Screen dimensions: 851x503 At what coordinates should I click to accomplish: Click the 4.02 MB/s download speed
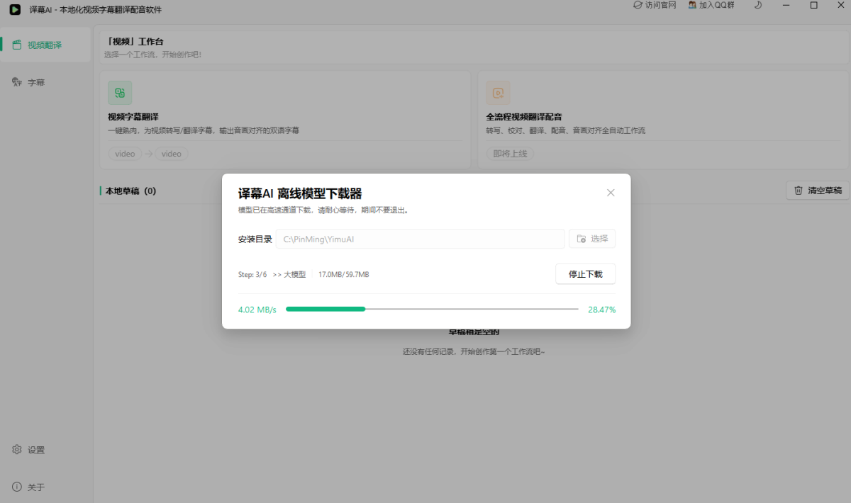point(257,310)
